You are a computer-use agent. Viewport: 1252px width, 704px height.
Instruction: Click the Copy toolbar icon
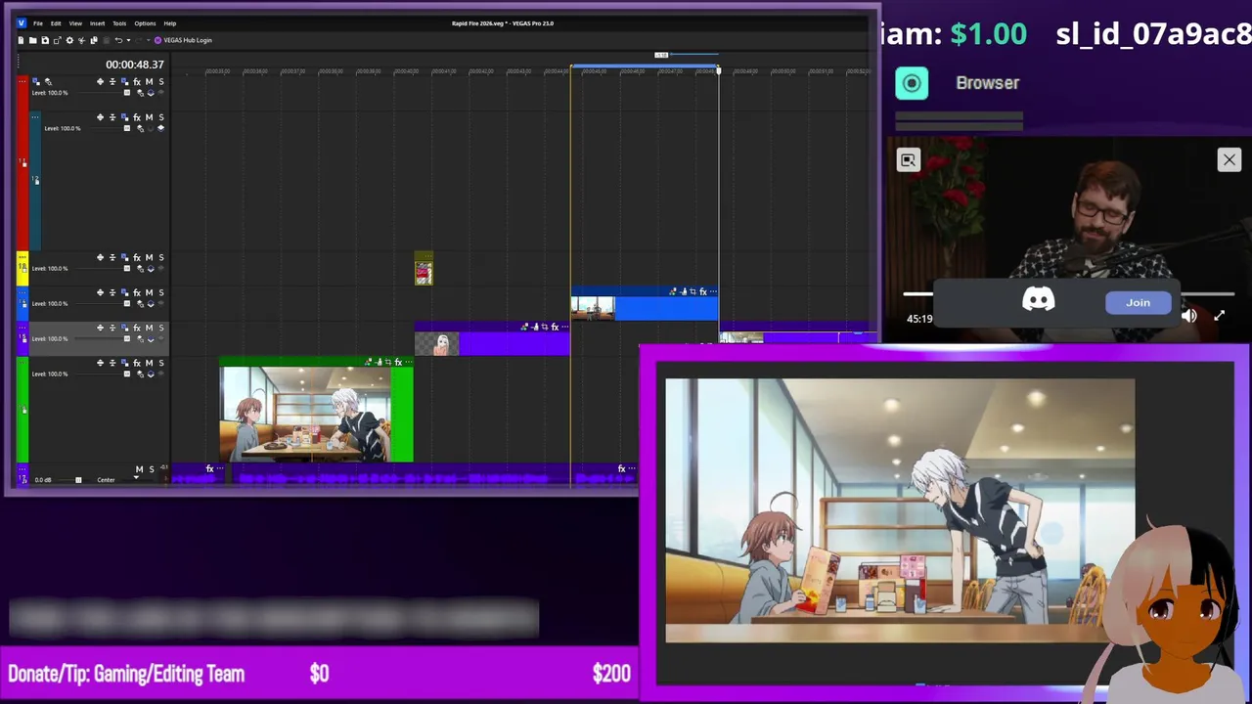point(94,40)
